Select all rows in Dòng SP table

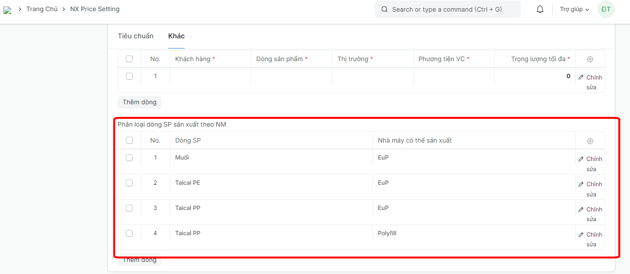(129, 140)
